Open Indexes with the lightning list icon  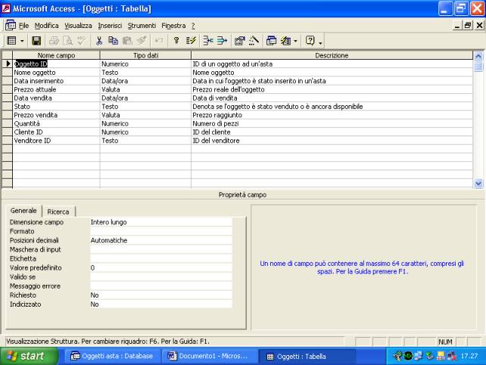point(191,41)
